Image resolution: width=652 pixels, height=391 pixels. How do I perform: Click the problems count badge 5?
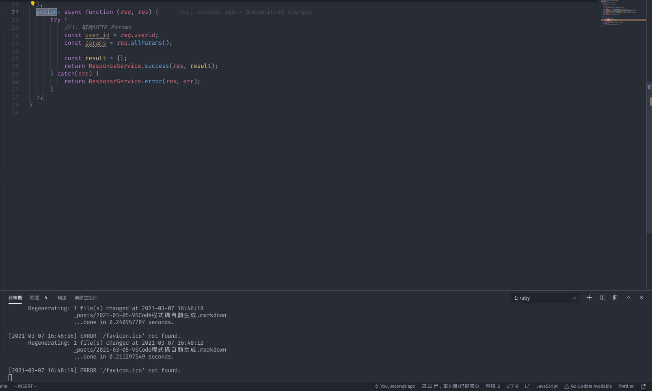coord(46,298)
